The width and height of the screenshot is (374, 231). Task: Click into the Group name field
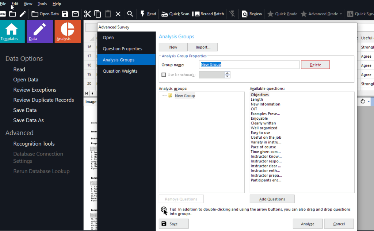coord(249,65)
